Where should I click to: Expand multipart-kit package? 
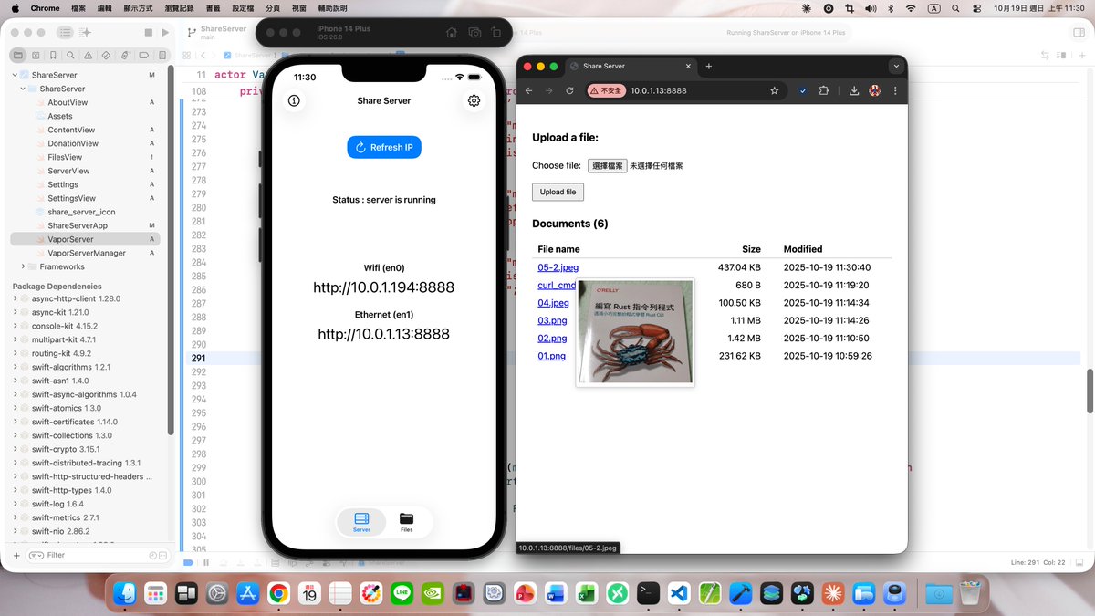pos(15,339)
